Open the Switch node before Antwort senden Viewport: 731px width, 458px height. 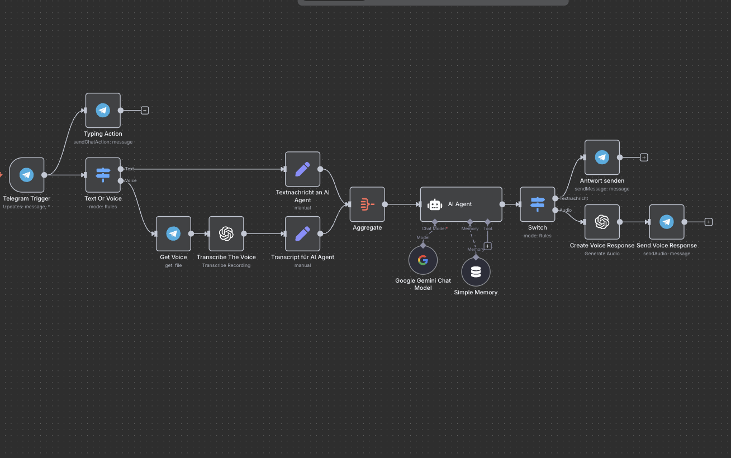(537, 204)
